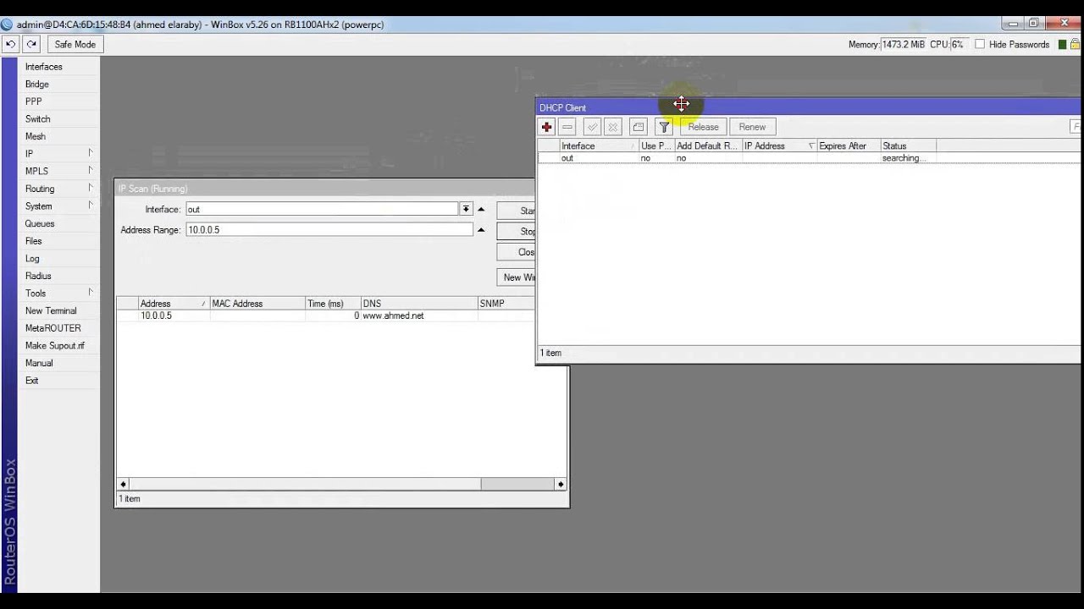Viewport: 1084px width, 609px height.
Task: Sort the scan results by Address column
Action: click(x=174, y=304)
